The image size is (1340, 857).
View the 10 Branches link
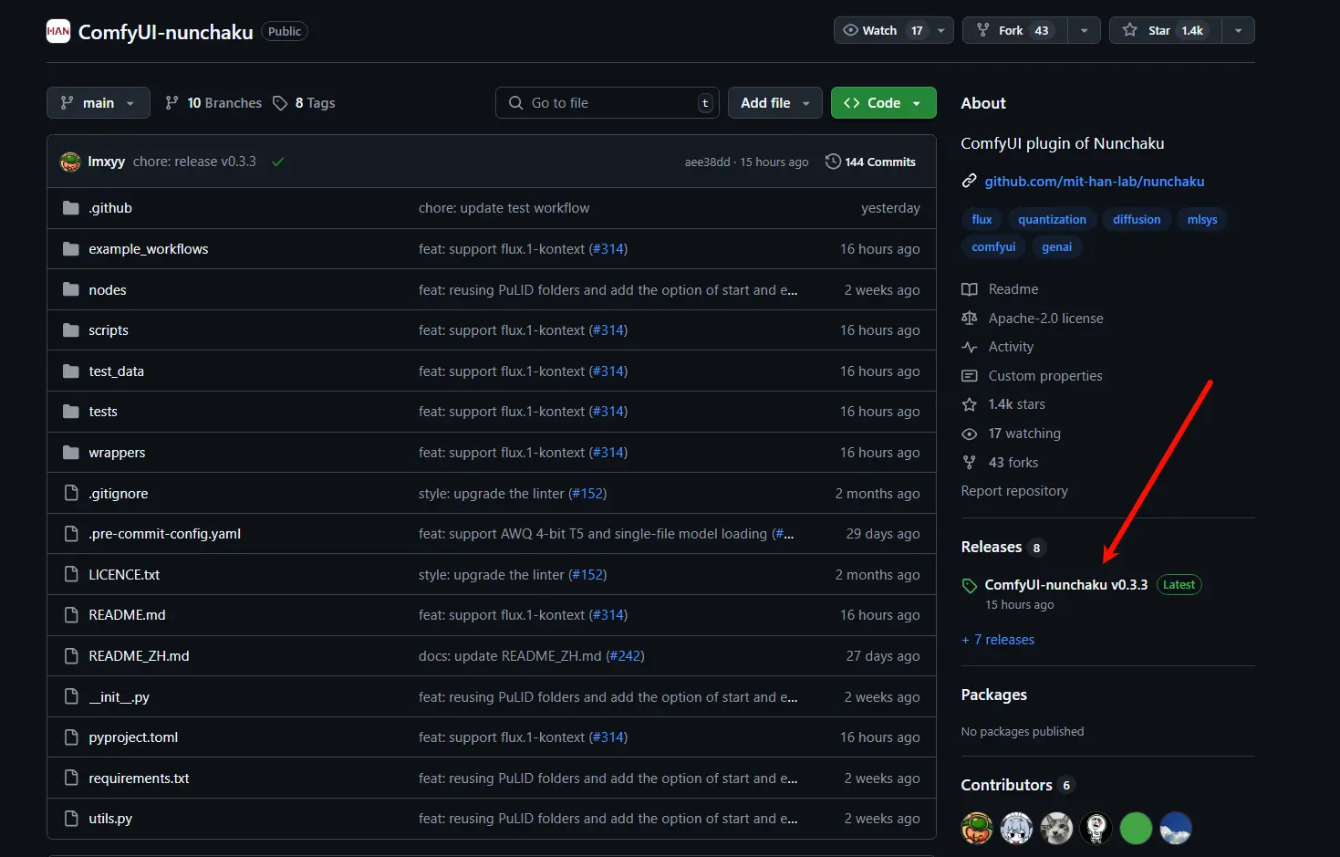click(213, 103)
